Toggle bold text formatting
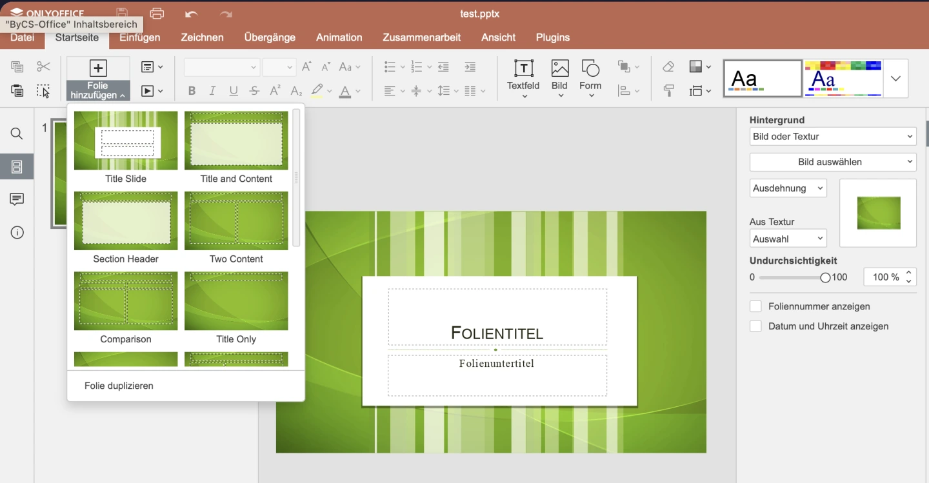The width and height of the screenshot is (929, 483). pyautogui.click(x=192, y=91)
